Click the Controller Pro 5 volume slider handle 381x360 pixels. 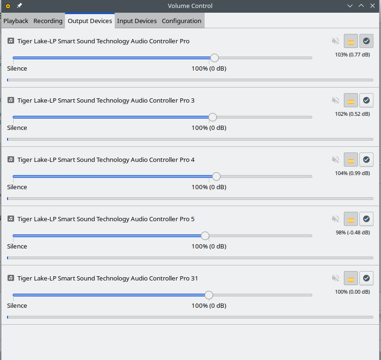[205, 236]
